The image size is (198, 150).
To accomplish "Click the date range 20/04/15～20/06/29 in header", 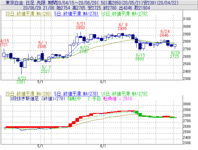I will tap(77, 3).
